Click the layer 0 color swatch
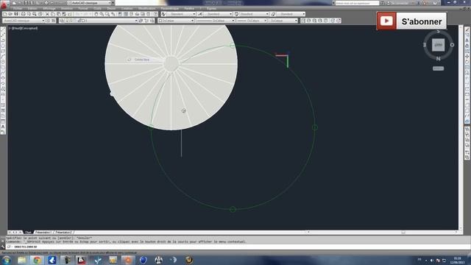This screenshot has height=265, width=471. click(83, 21)
